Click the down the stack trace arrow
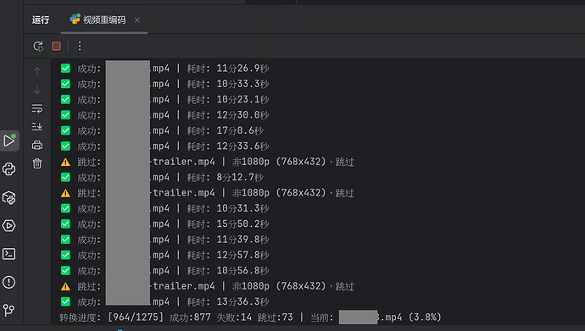This screenshot has width=585, height=331. [x=37, y=90]
